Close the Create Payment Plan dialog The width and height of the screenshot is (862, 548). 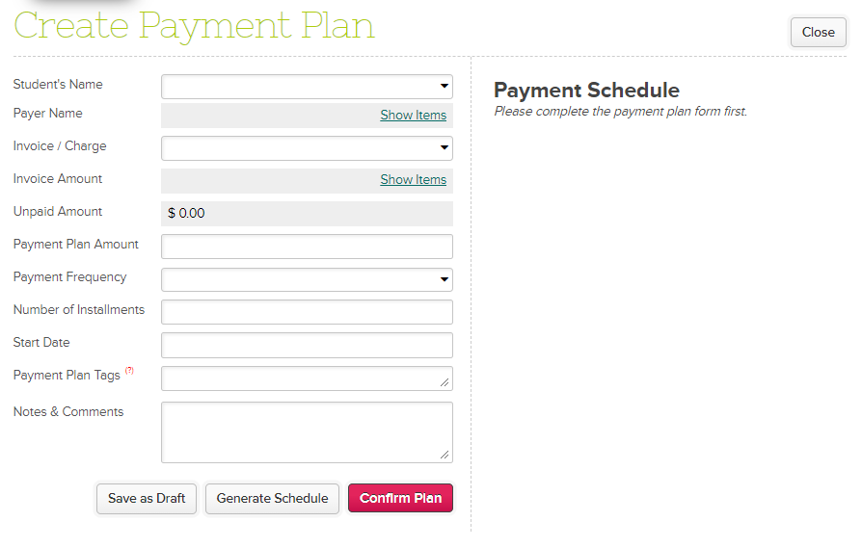818,33
